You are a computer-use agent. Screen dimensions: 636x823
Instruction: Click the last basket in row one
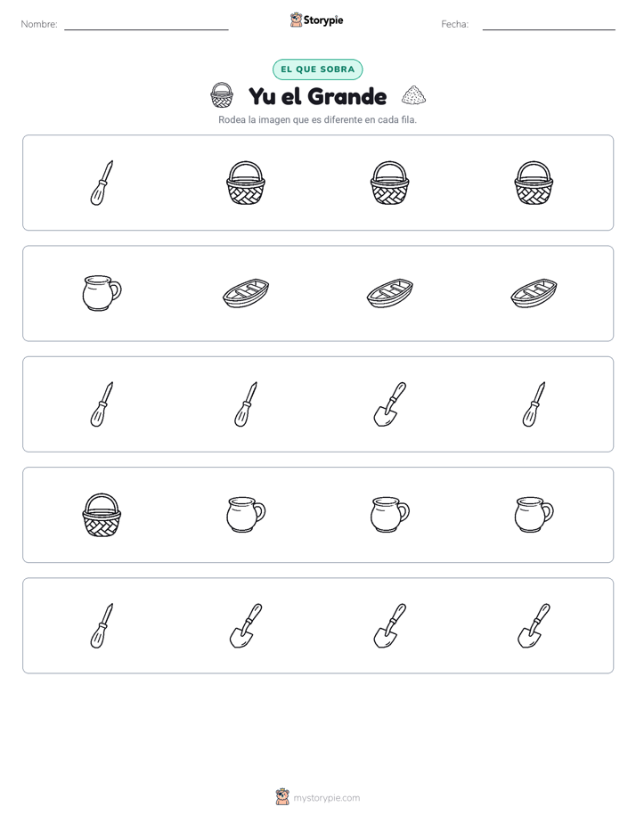534,183
